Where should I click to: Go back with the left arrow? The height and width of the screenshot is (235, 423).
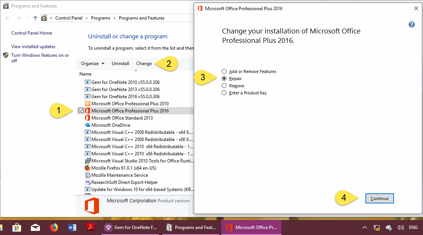coord(8,18)
